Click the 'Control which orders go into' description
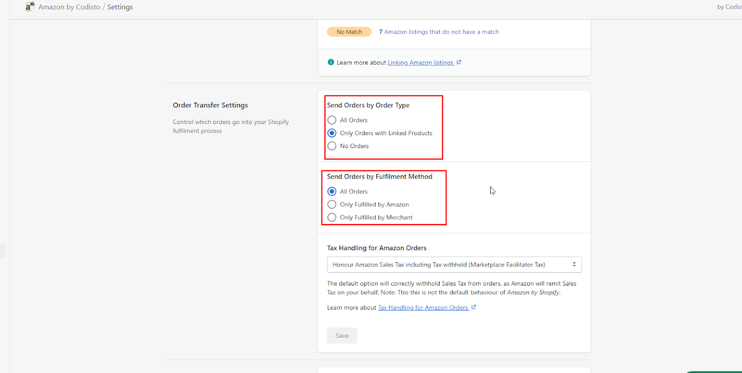 point(231,126)
